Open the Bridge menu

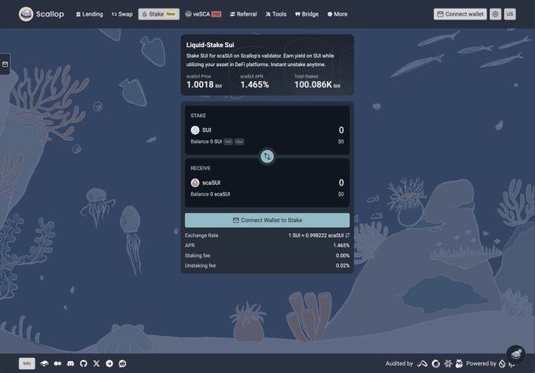(307, 14)
